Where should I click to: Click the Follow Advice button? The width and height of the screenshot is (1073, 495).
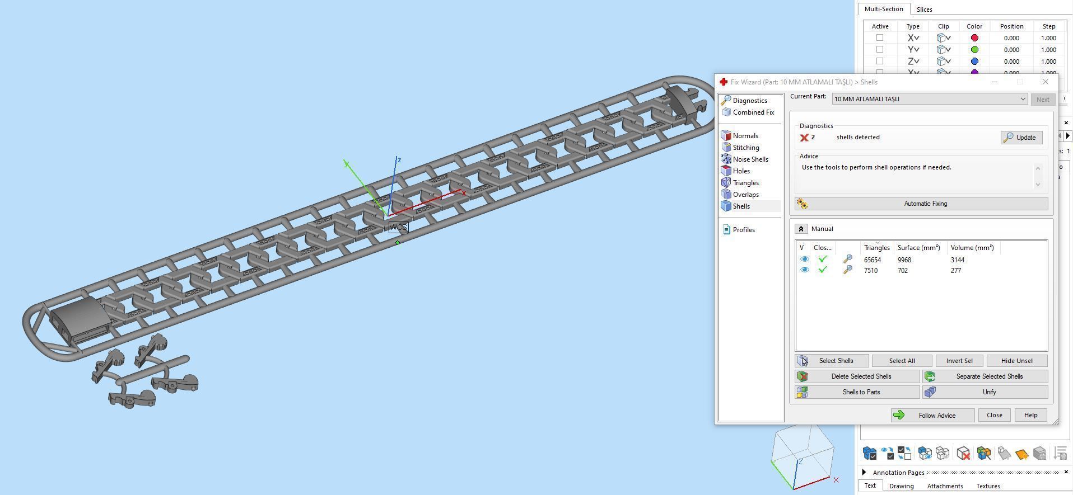[x=932, y=415]
